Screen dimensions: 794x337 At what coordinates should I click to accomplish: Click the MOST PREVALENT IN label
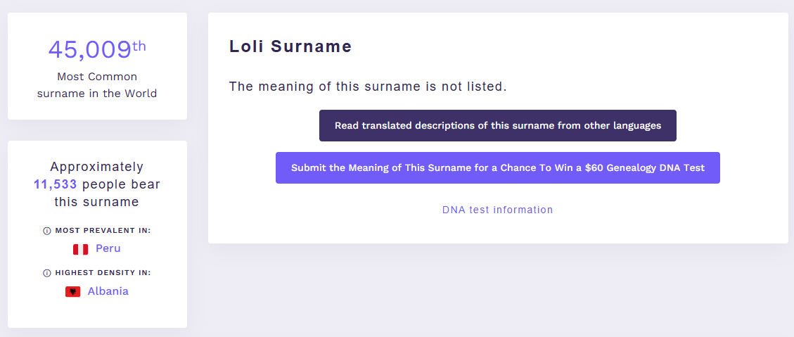(103, 231)
